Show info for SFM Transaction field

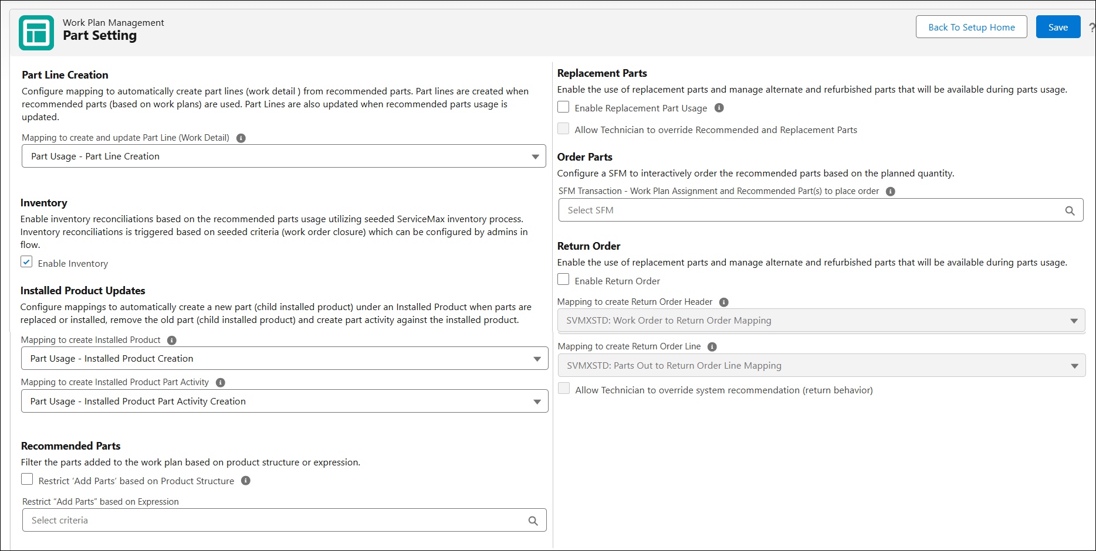coord(891,192)
